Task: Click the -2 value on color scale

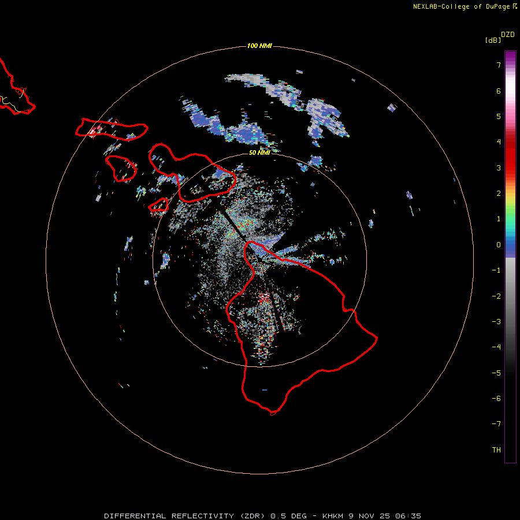Action: tap(496, 296)
